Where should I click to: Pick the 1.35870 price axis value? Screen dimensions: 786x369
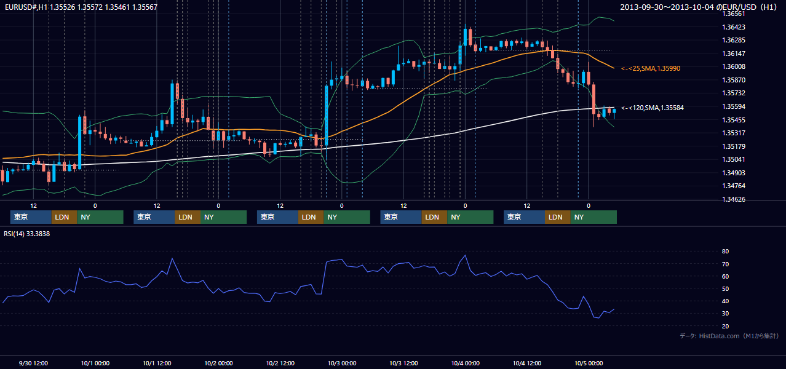coord(733,80)
